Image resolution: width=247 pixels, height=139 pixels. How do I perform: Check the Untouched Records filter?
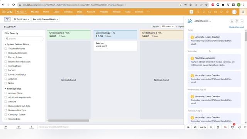tap(6, 53)
